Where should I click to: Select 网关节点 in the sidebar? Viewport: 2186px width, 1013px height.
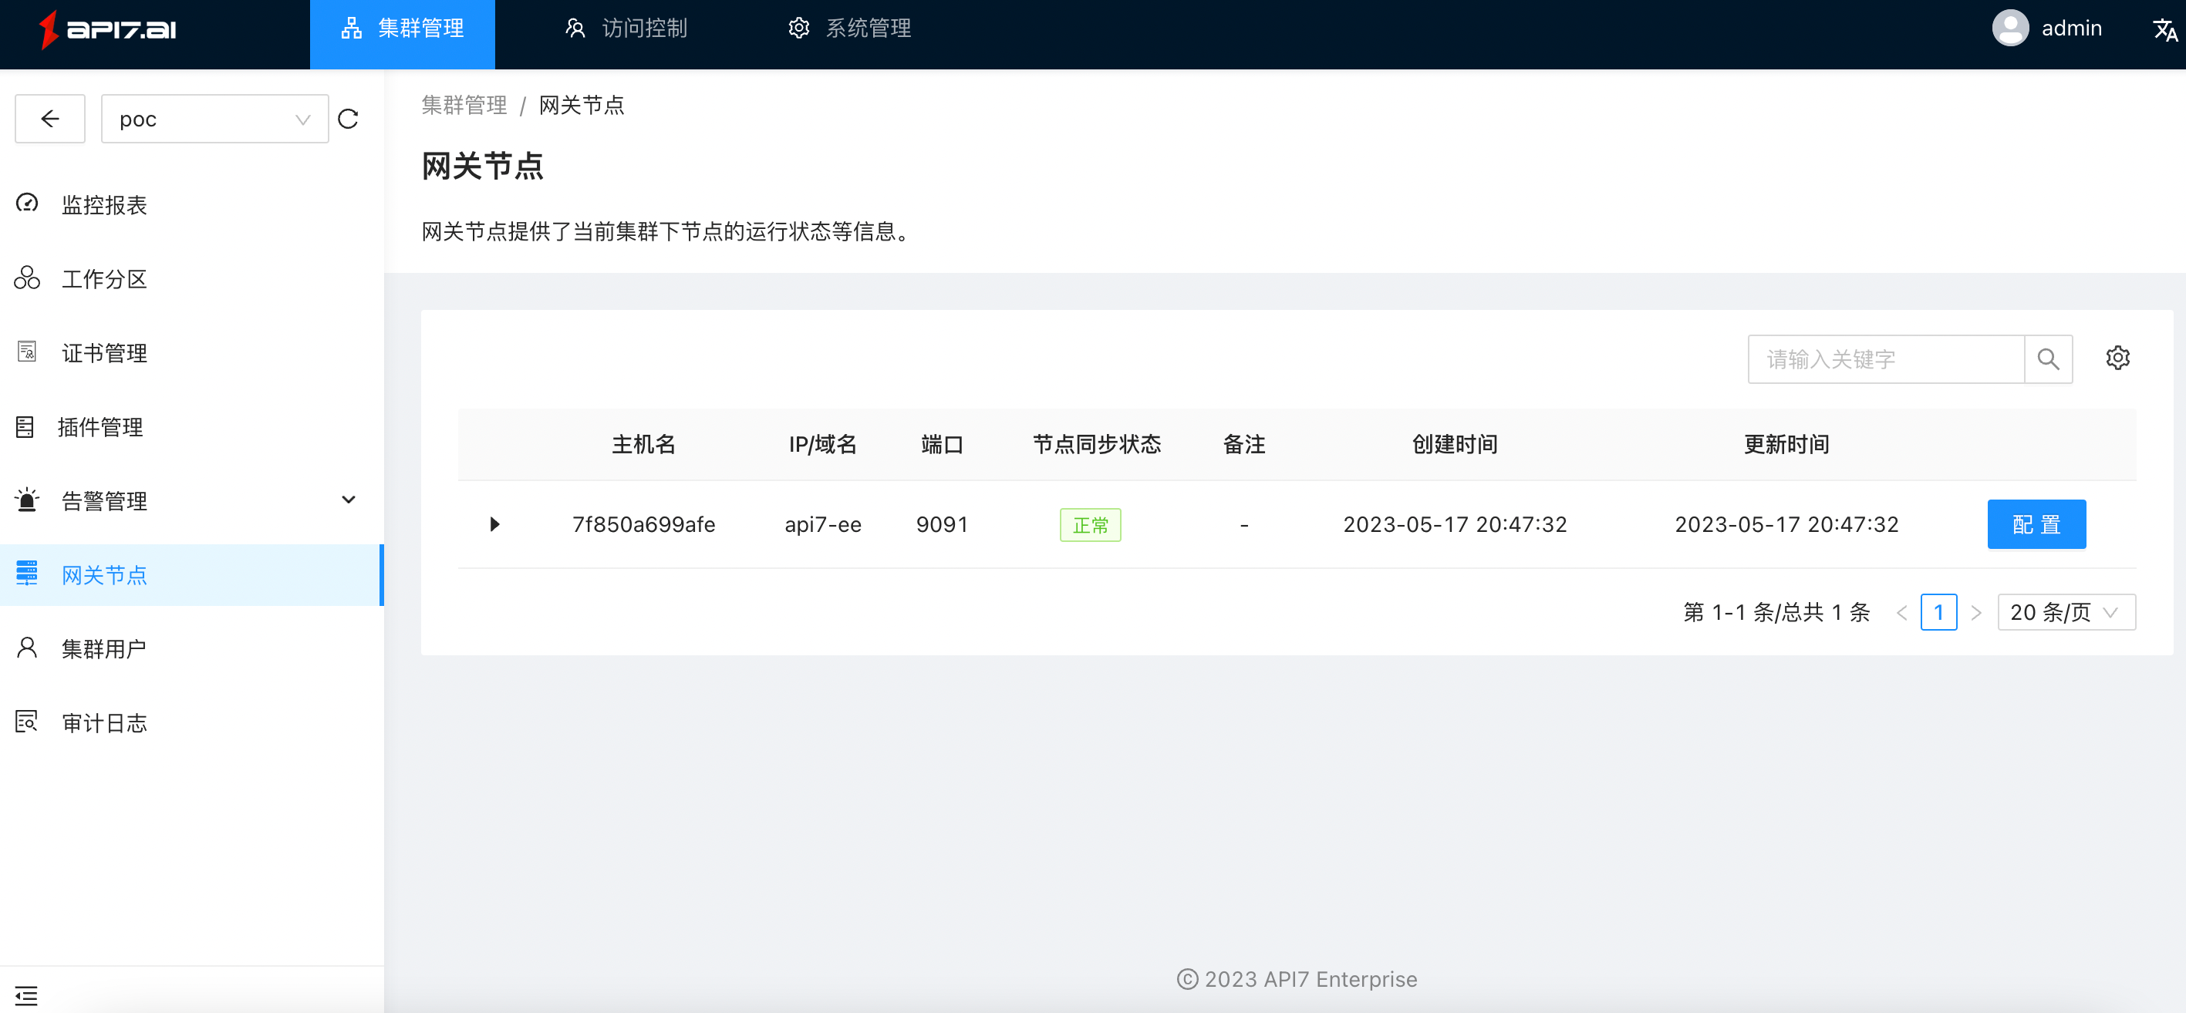[x=191, y=575]
